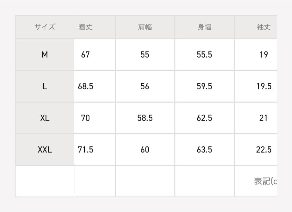The height and width of the screenshot is (212, 292).
Task: Click the 62.5 value in XL row
Action: click(204, 118)
